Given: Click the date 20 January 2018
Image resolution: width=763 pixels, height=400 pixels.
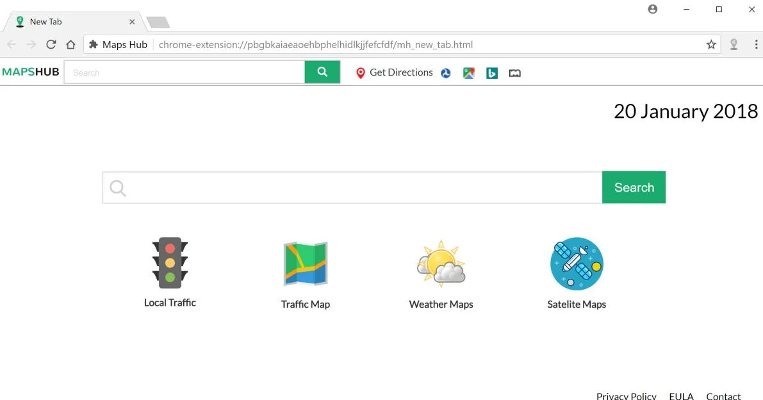Looking at the screenshot, I should pos(685,112).
